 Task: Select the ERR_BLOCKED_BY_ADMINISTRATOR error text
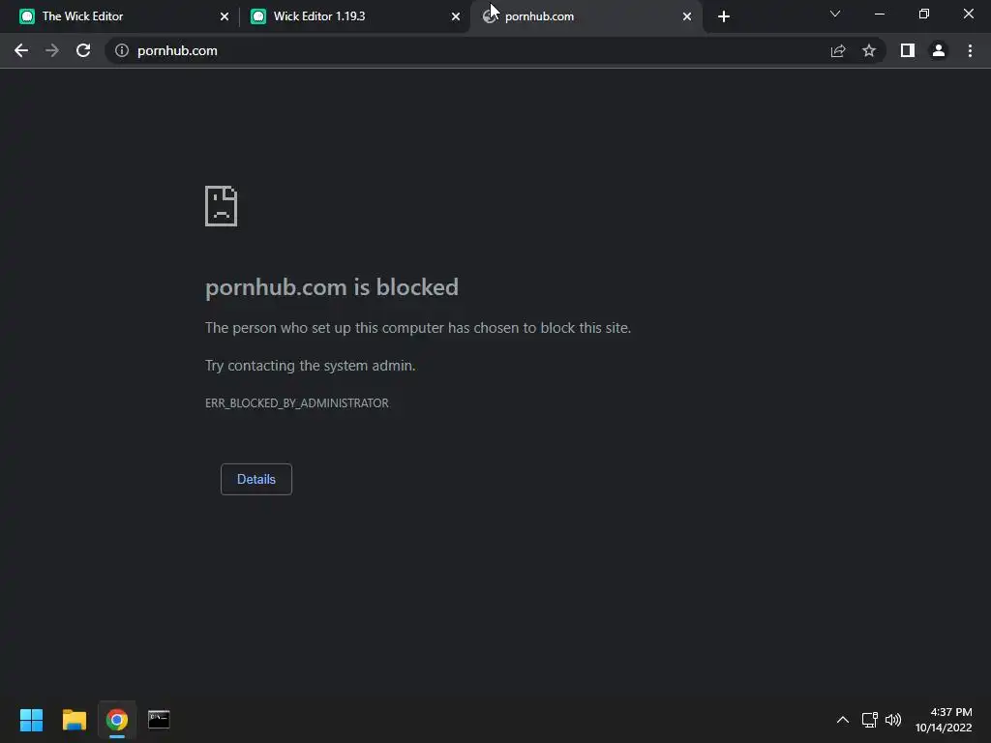297,403
